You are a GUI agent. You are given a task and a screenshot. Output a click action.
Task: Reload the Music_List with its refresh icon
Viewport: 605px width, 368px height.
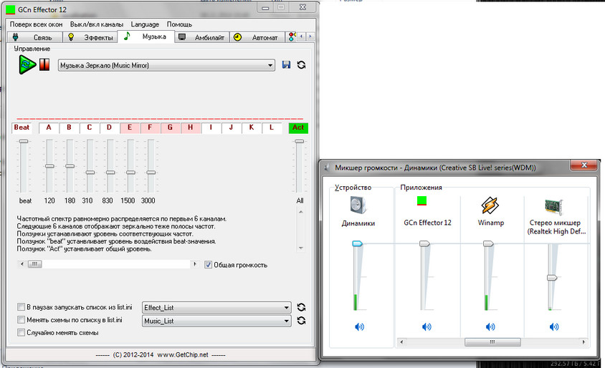[301, 321]
